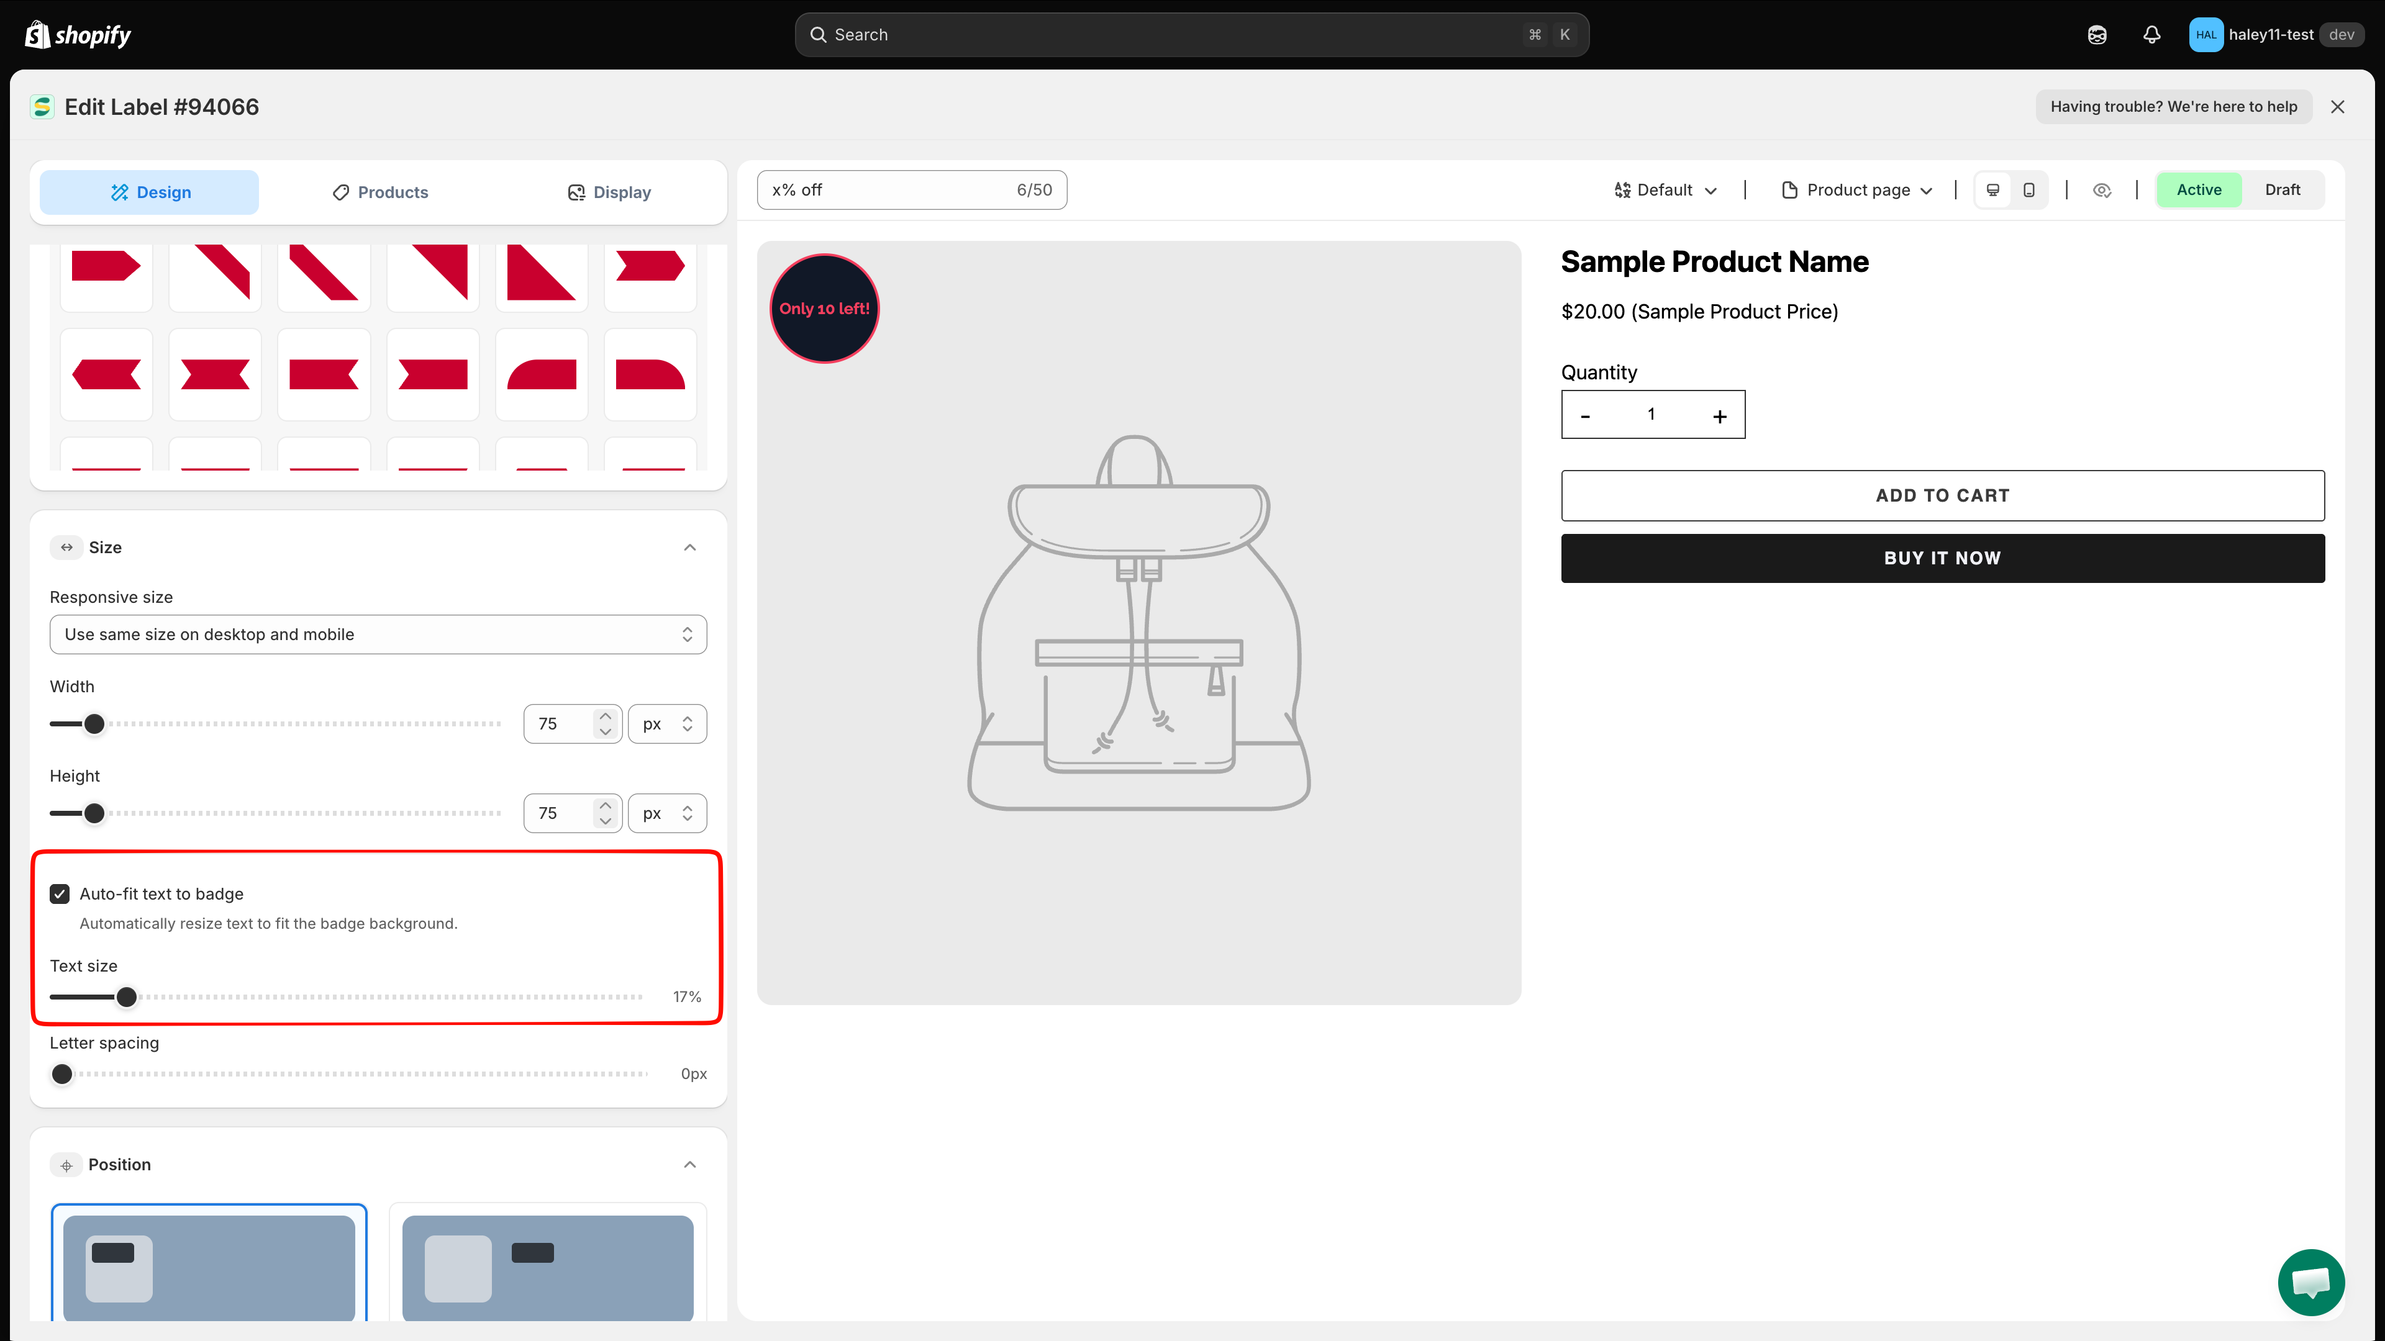Choose the rounded top-left half shape
The height and width of the screenshot is (1341, 2385).
pyautogui.click(x=542, y=375)
